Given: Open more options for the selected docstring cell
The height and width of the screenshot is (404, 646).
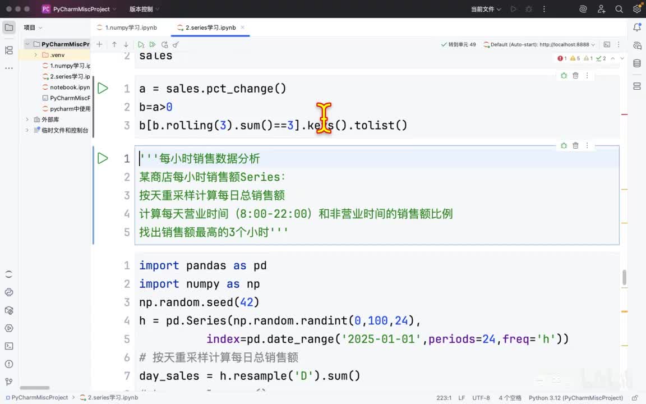Looking at the screenshot, I should [x=587, y=145].
